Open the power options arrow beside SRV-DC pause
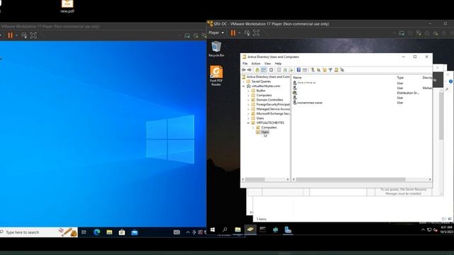Image resolution: width=454 pixels, height=255 pixels. tap(239, 33)
